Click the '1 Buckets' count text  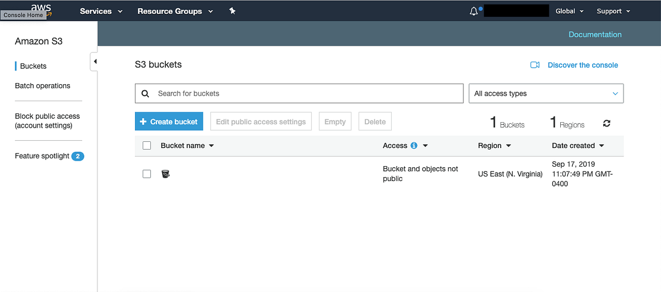point(507,123)
